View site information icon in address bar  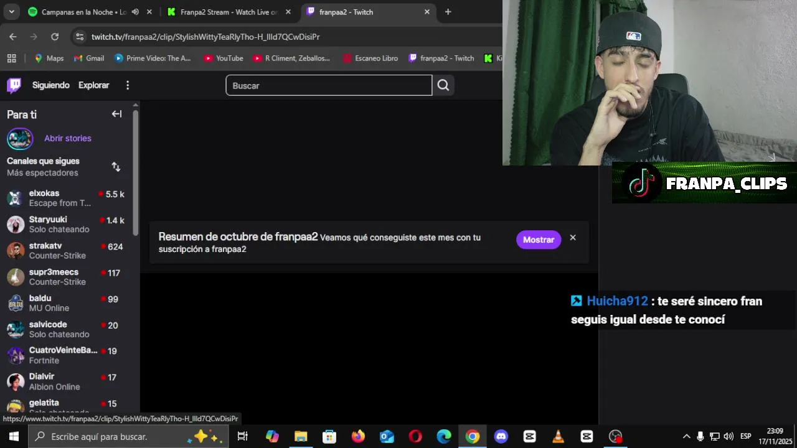tap(79, 37)
